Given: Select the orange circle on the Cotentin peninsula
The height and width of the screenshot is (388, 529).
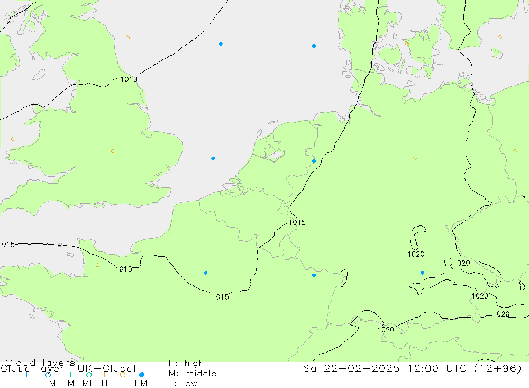Looking at the screenshot, I should (97, 265).
